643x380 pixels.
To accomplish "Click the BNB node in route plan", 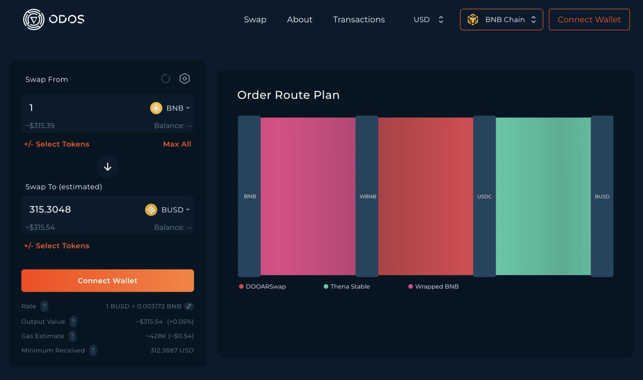I will 249,196.
